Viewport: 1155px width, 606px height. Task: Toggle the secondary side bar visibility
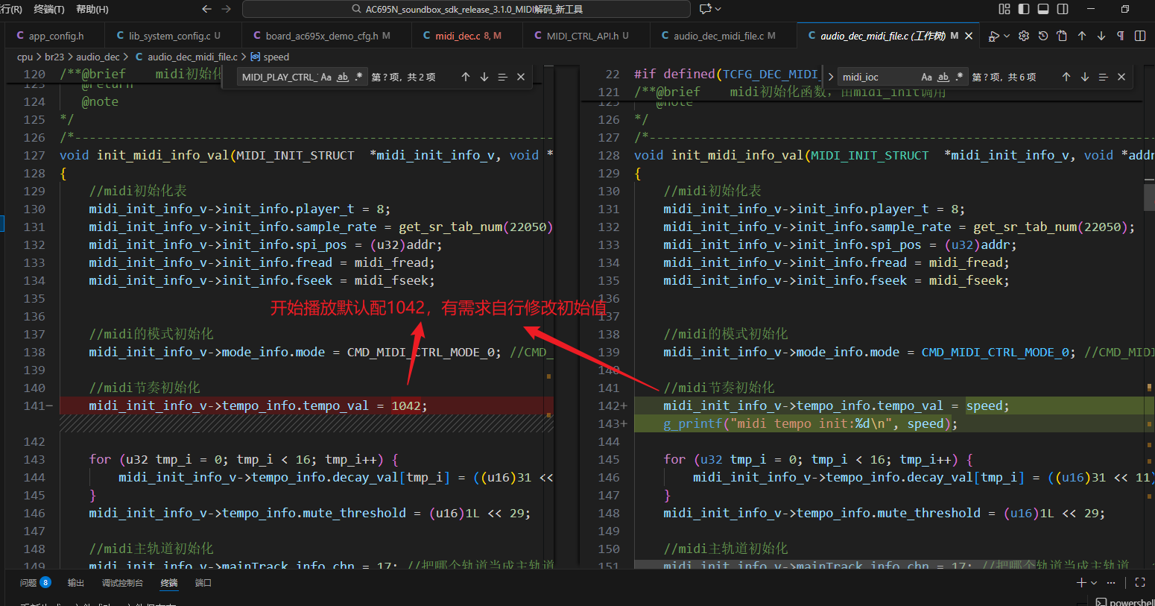coord(1063,9)
